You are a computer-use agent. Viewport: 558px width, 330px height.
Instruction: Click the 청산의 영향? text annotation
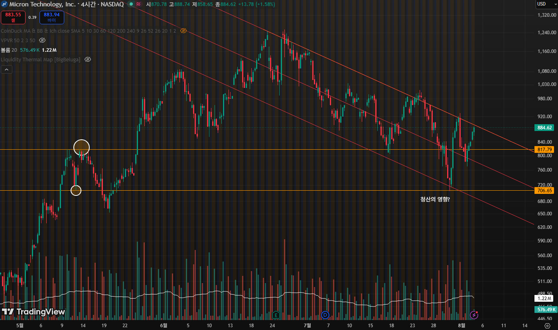(x=435, y=199)
